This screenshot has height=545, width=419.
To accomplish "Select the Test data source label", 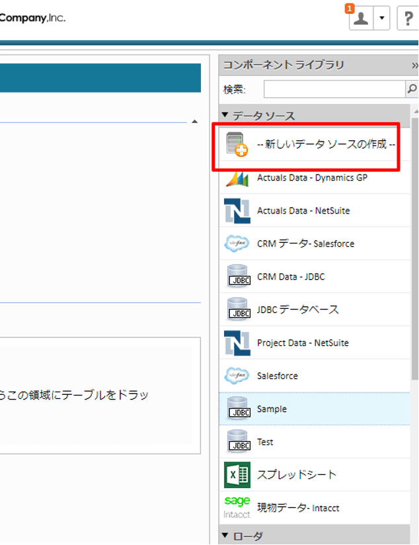I will click(265, 442).
